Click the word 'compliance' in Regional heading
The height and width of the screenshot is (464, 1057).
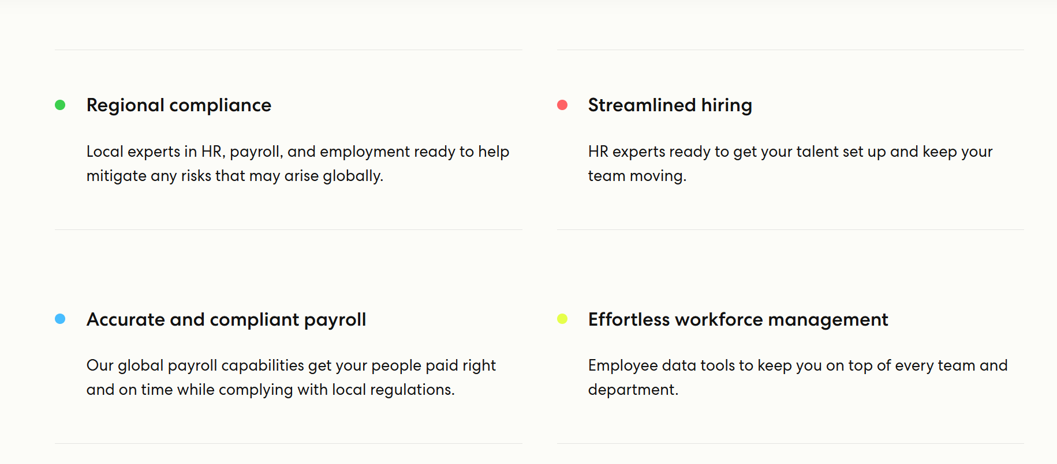point(220,106)
